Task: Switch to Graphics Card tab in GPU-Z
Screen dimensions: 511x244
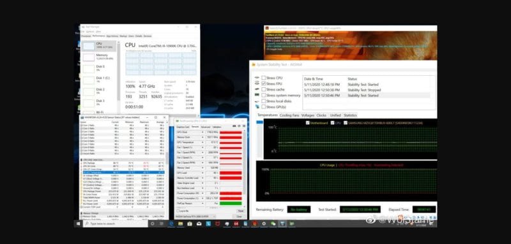Action: click(183, 127)
